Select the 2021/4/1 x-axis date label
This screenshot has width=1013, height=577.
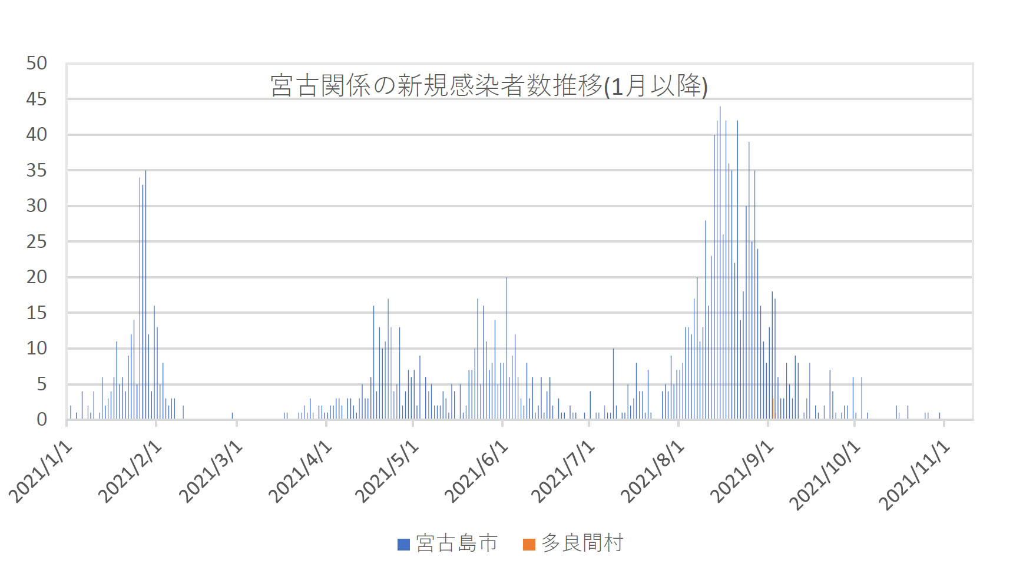(x=301, y=471)
